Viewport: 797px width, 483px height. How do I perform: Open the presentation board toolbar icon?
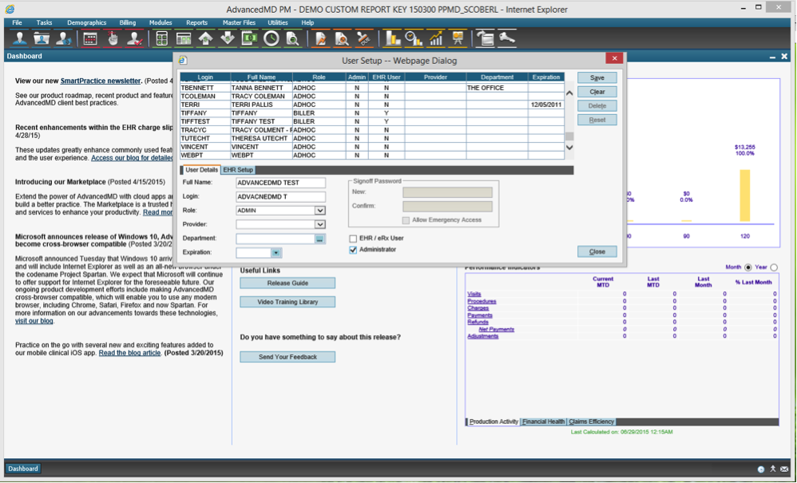click(458, 38)
